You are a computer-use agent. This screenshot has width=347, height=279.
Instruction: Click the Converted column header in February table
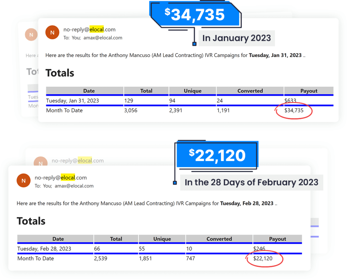(219, 239)
